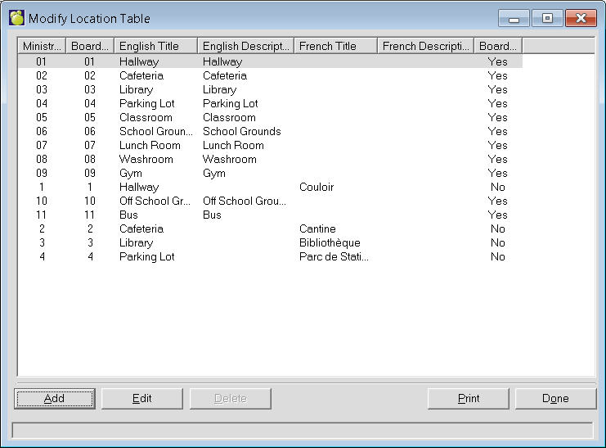Open Edit for the selected location
This screenshot has width=606, height=448.
click(x=142, y=399)
